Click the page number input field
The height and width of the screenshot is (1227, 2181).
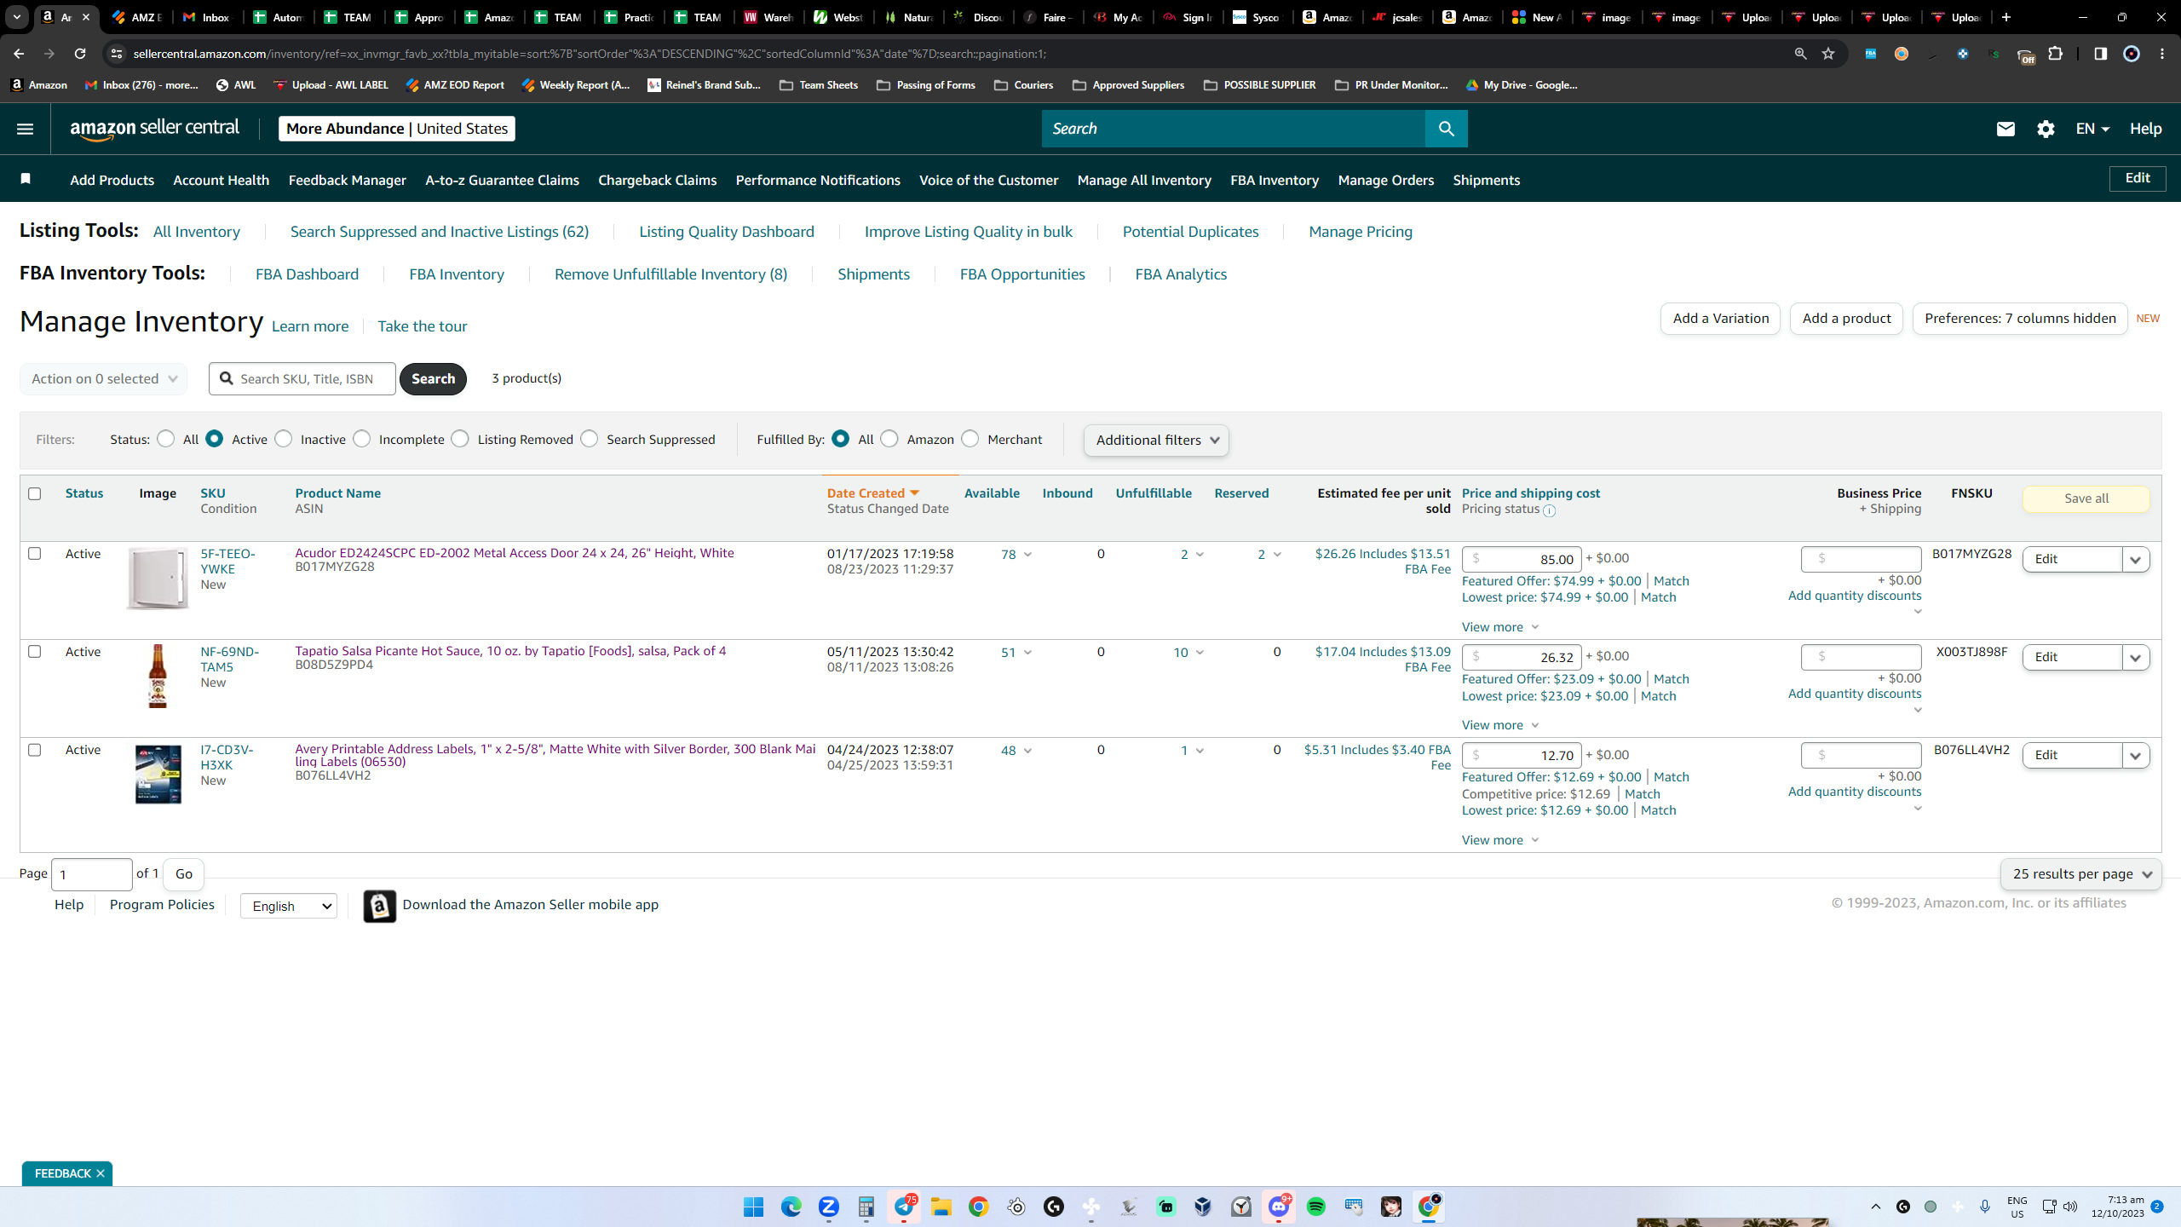(92, 874)
